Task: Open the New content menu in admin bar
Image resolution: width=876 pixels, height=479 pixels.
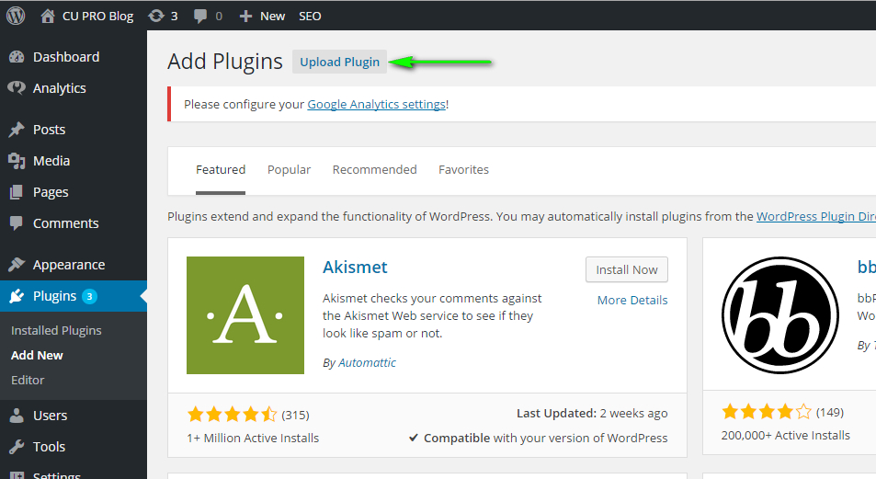Action: (x=273, y=17)
